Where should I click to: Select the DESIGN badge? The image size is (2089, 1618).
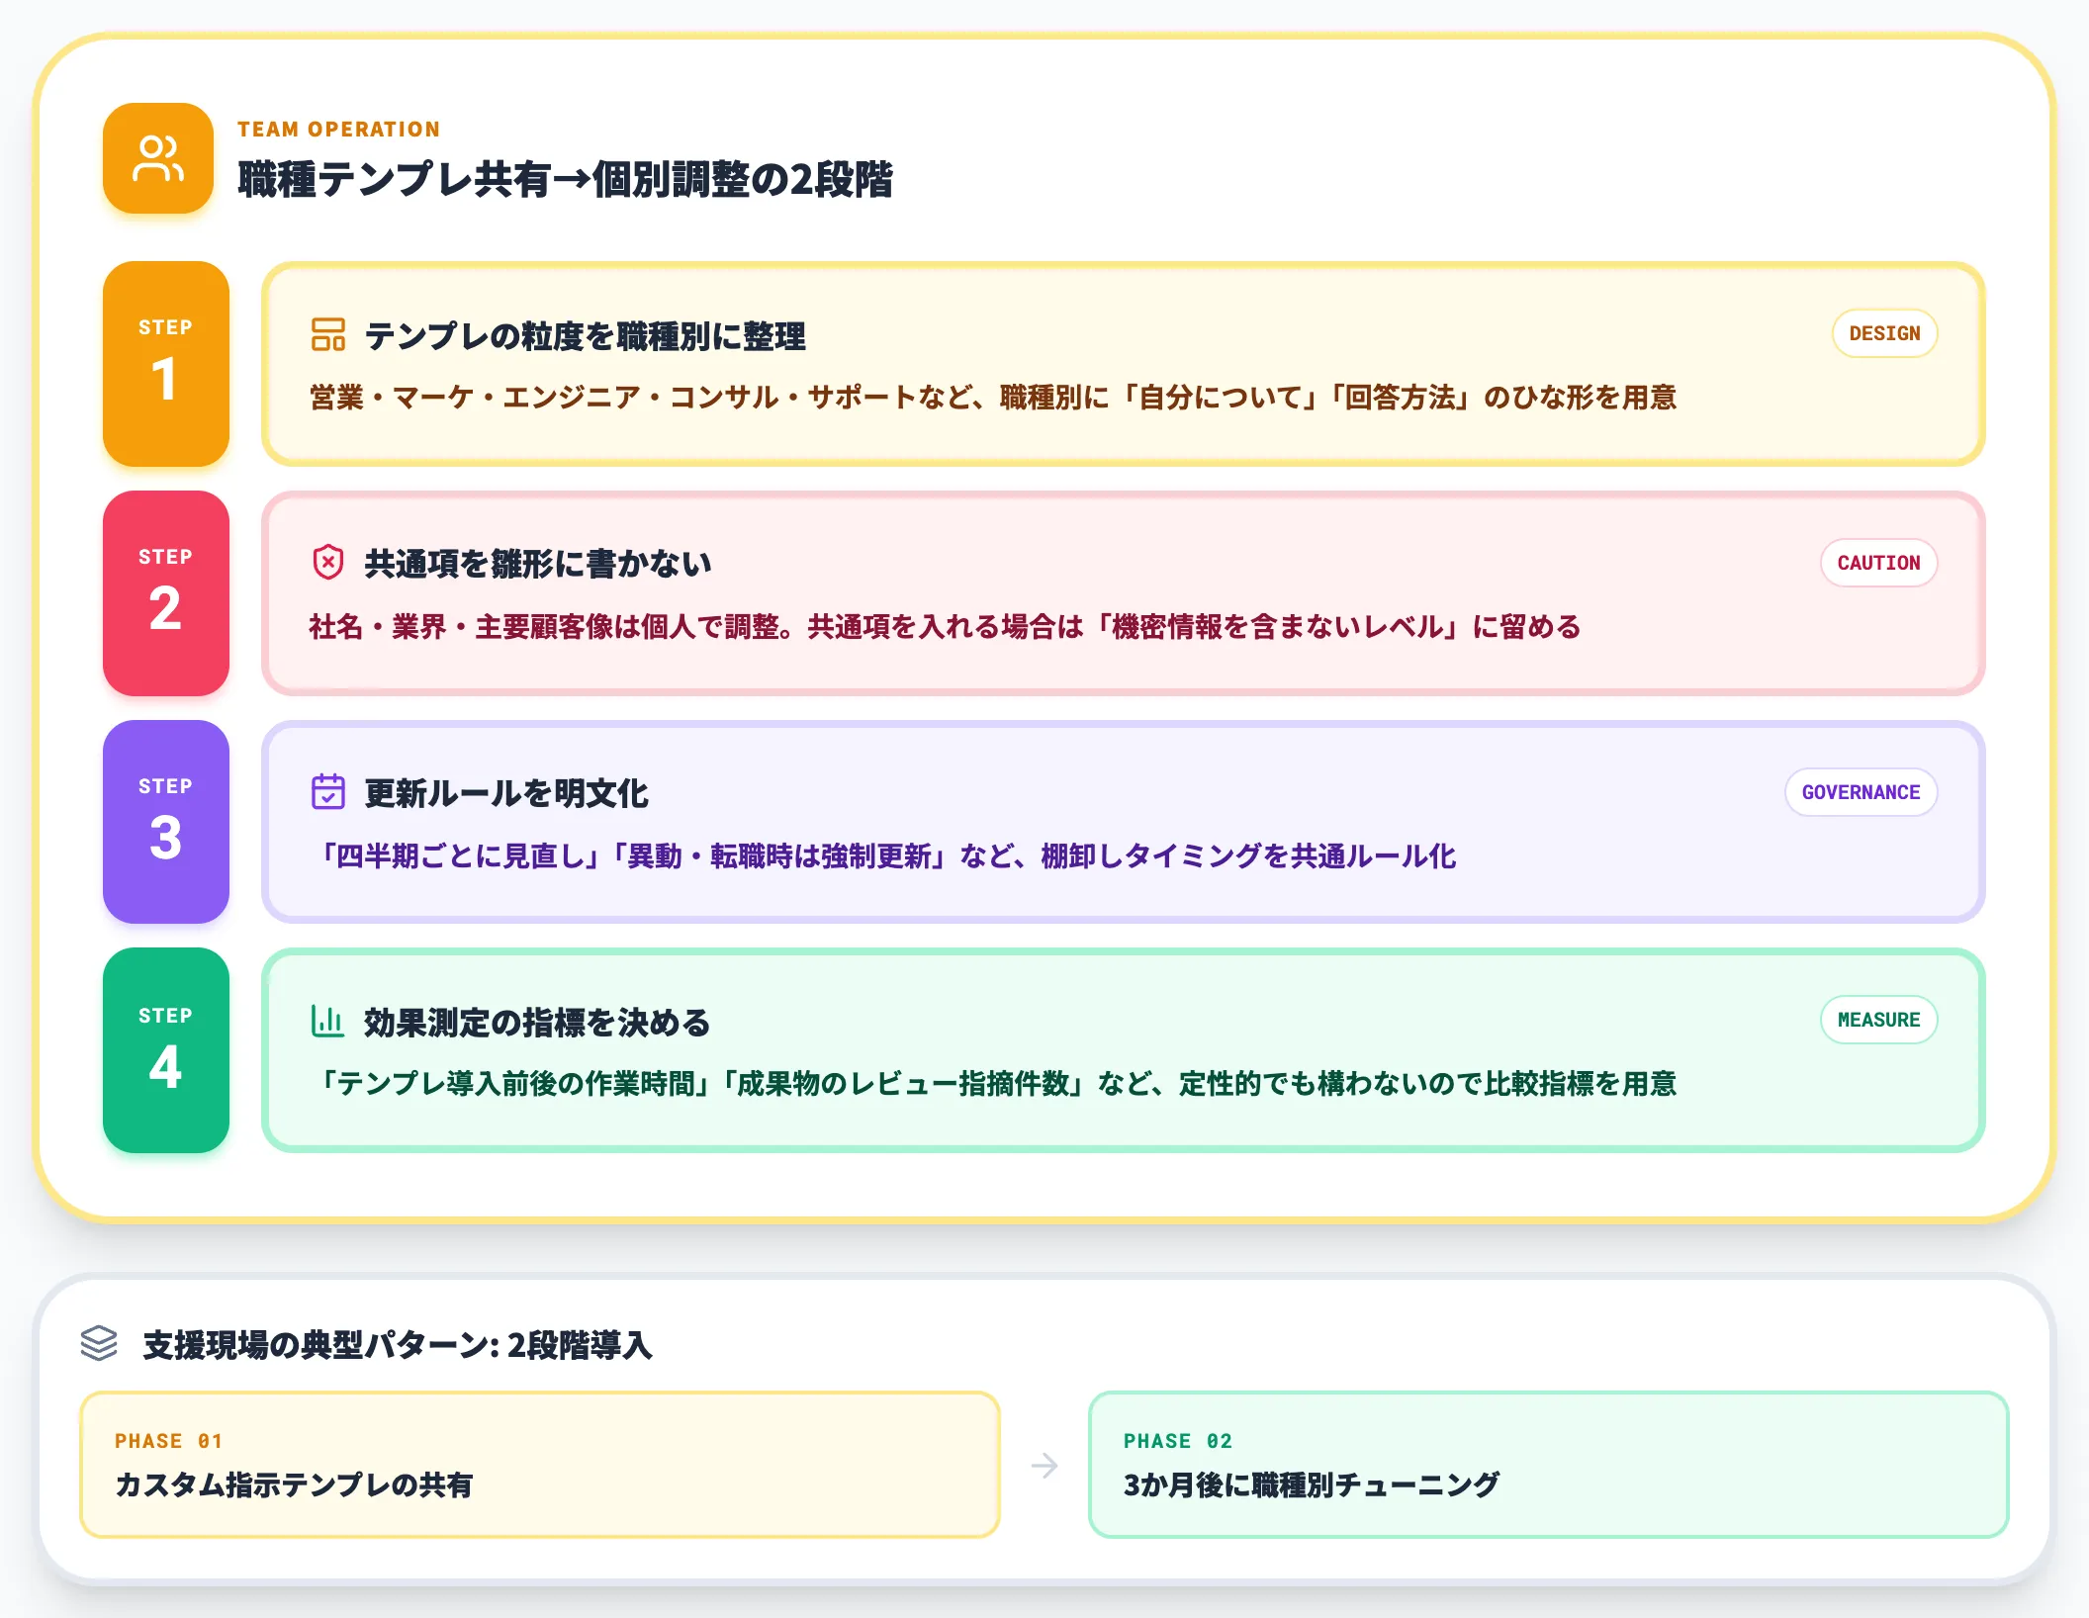pos(1884,333)
